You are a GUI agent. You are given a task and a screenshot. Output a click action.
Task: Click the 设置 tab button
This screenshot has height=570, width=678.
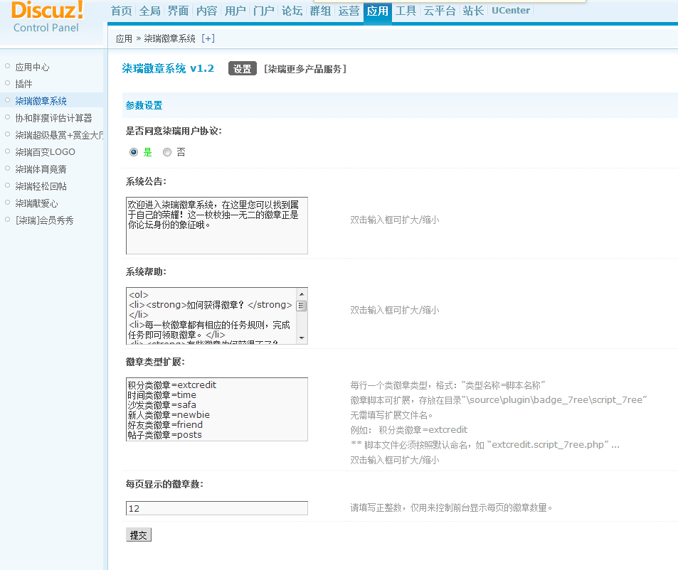pos(242,69)
